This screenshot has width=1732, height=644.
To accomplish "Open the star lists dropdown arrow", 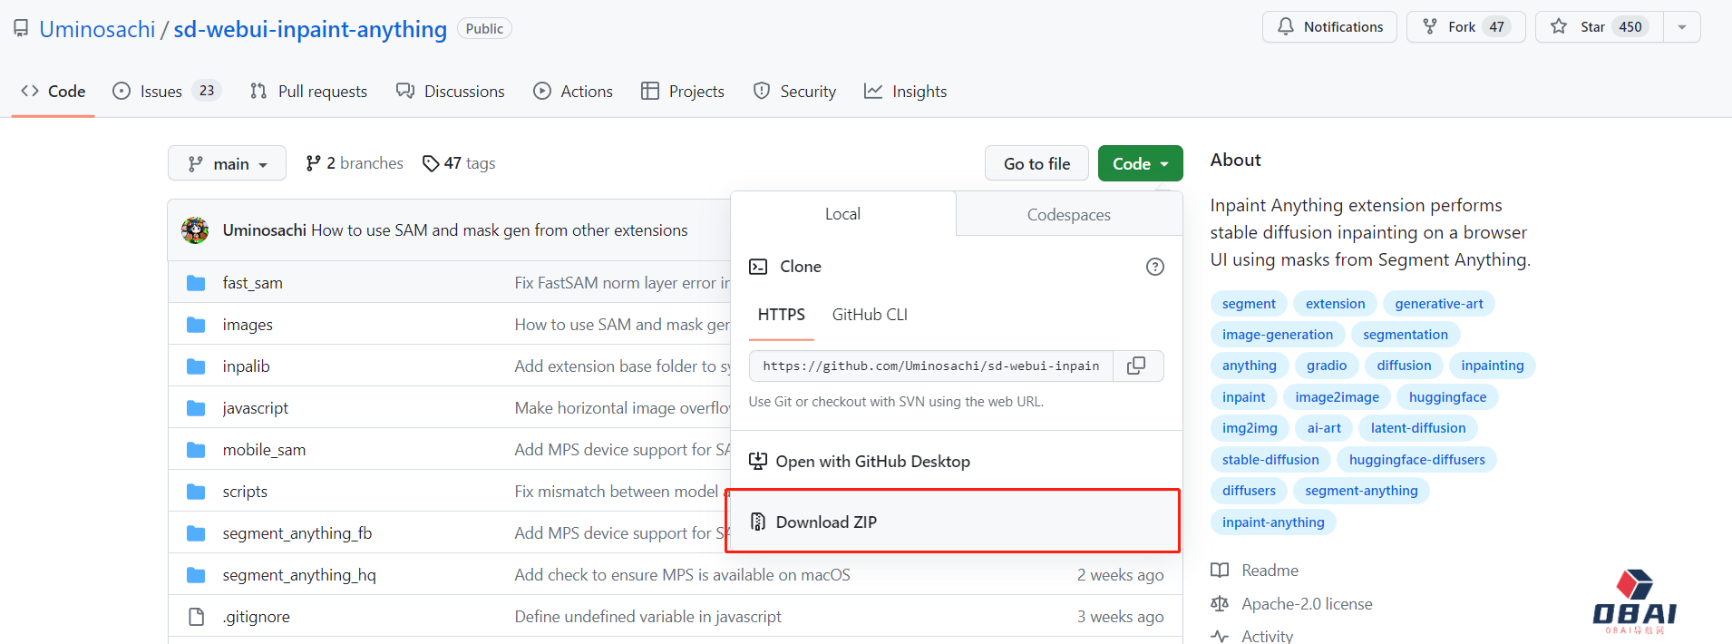I will click(1682, 27).
